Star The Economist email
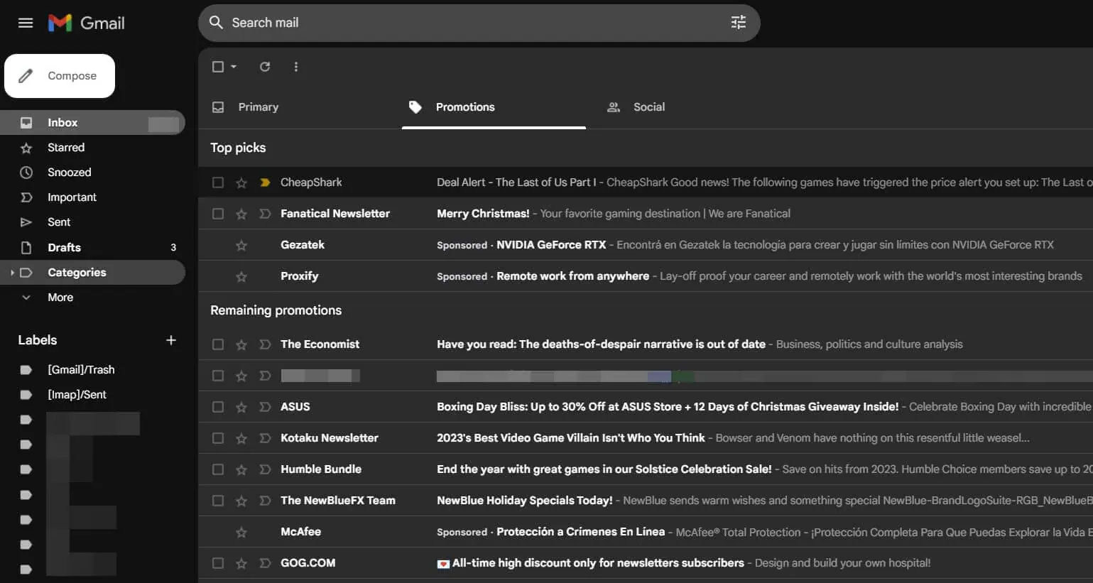1093x583 pixels. (241, 344)
